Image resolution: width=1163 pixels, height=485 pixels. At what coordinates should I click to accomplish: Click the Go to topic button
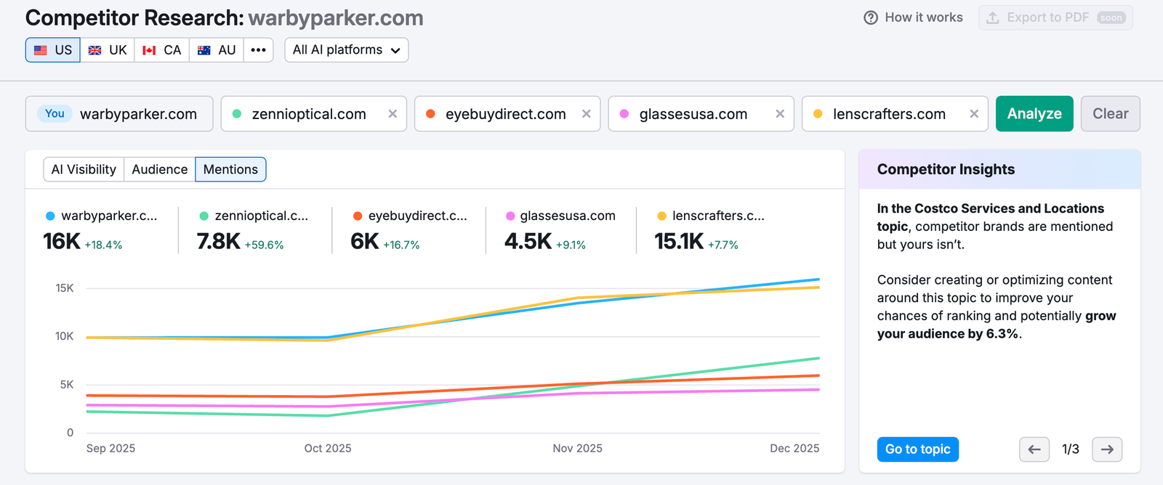pos(918,449)
